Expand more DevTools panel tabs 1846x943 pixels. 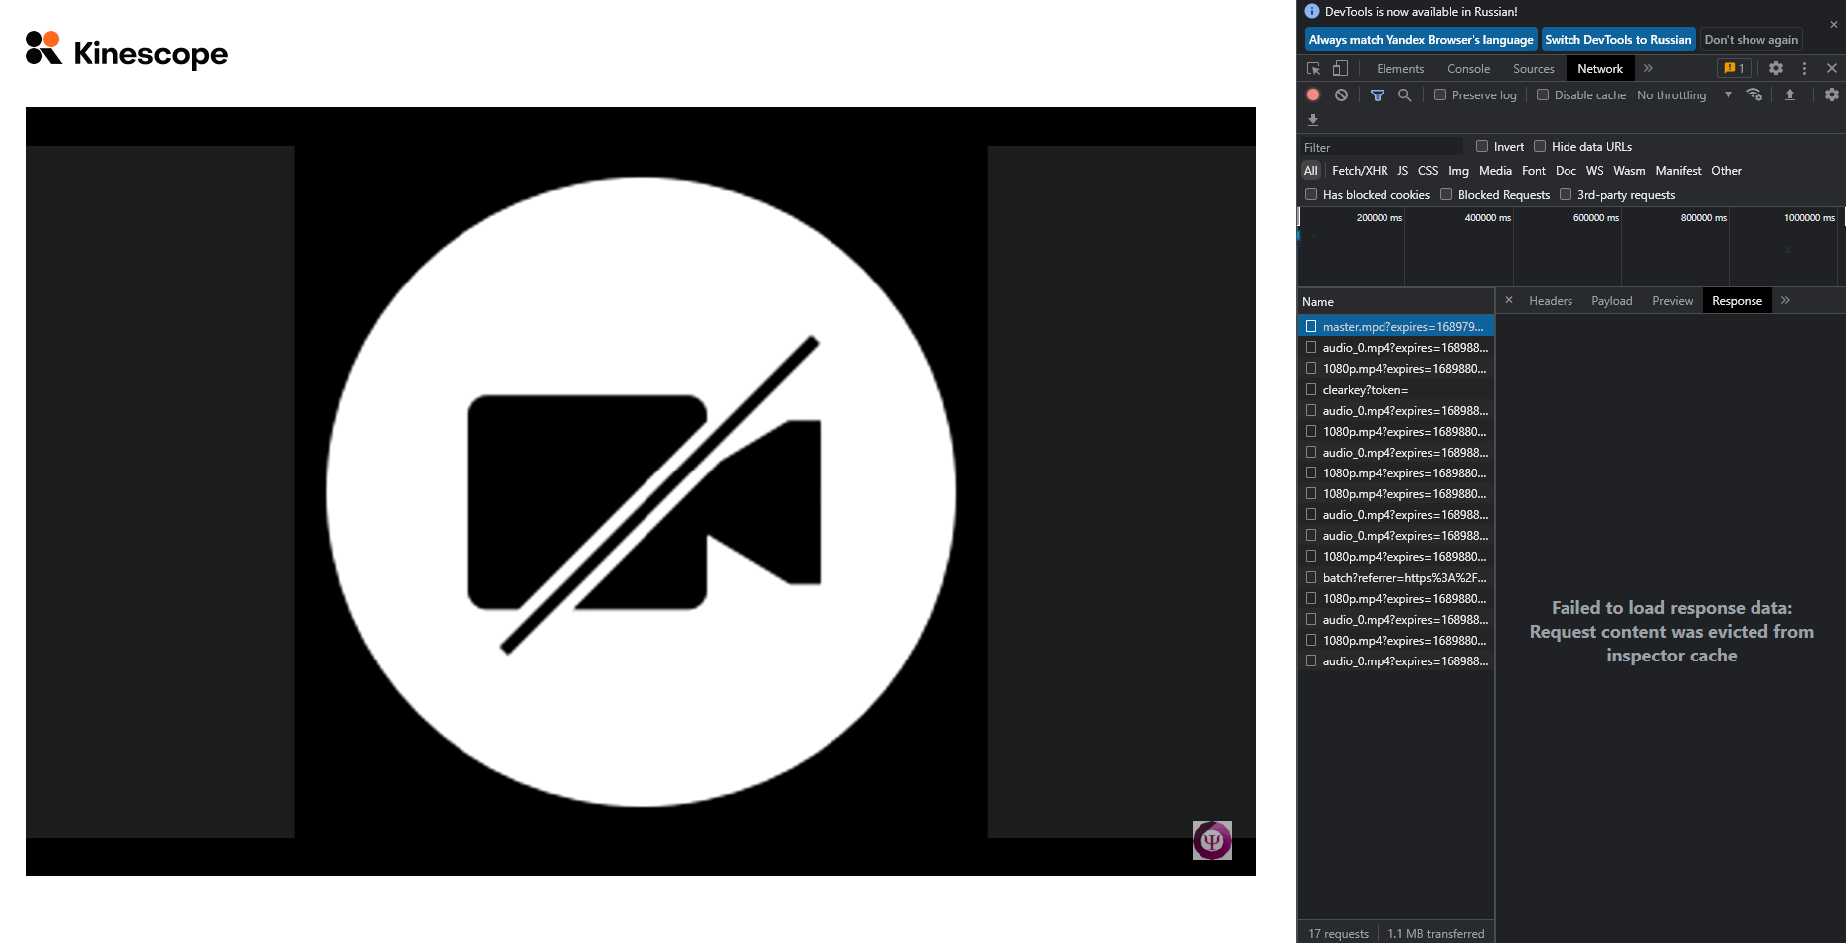pos(1648,68)
